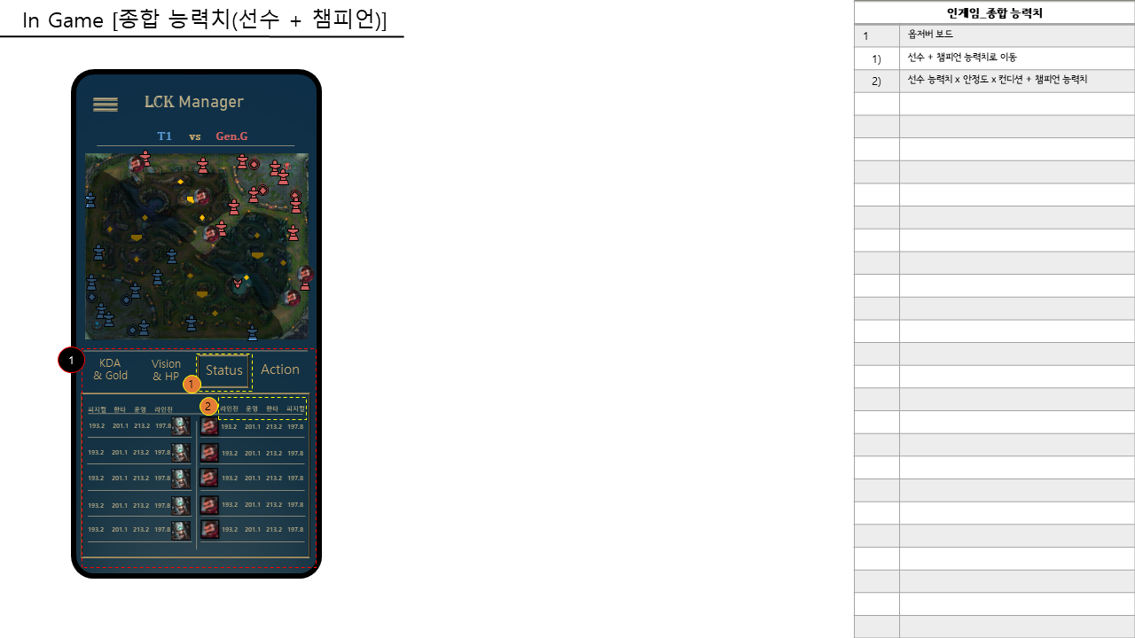Click Gen.G side's 피지컬 column header
The image size is (1135, 638).
(296, 408)
